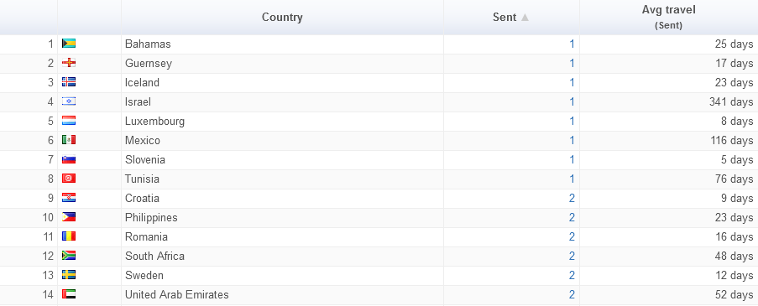Screen dimensions: 758x306
Task: Sort by the Country column header
Action: [282, 18]
